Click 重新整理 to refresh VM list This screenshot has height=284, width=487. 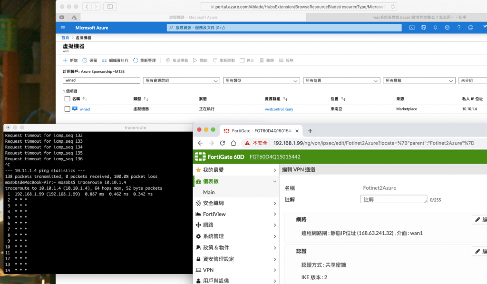(x=145, y=60)
